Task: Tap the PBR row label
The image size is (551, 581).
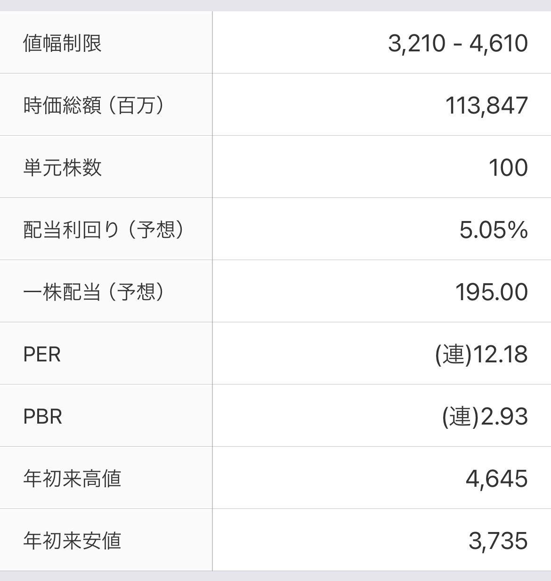Action: tap(42, 417)
